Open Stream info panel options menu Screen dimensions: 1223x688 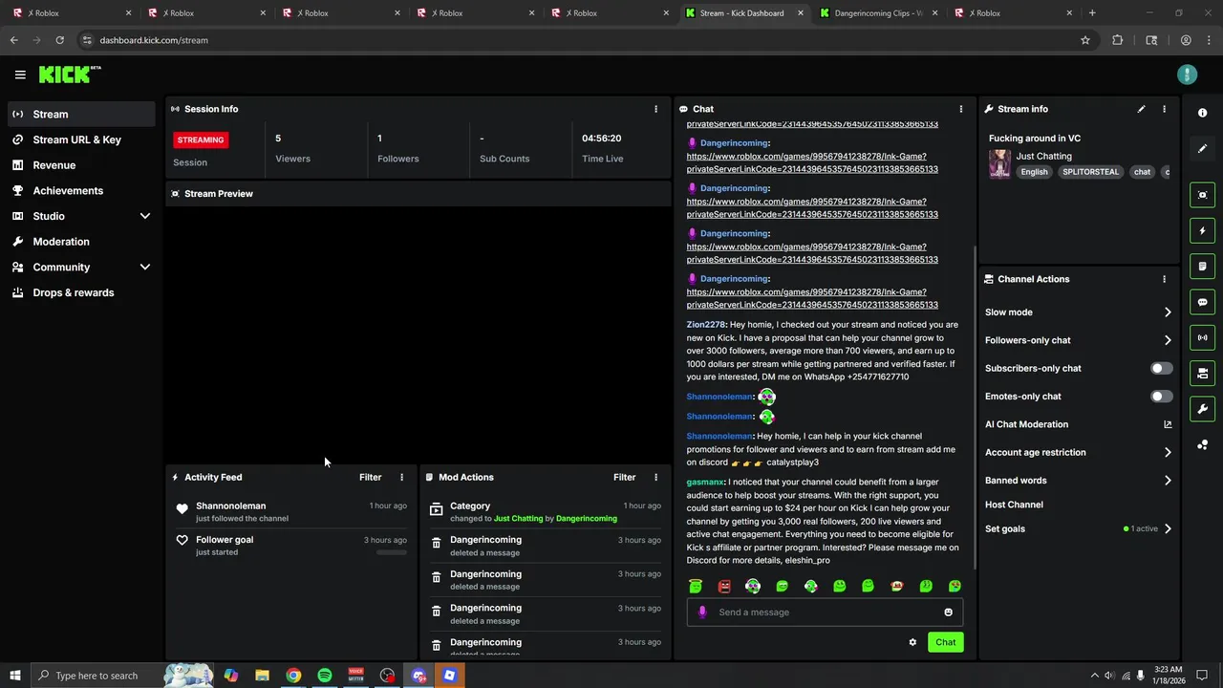pyautogui.click(x=1164, y=109)
